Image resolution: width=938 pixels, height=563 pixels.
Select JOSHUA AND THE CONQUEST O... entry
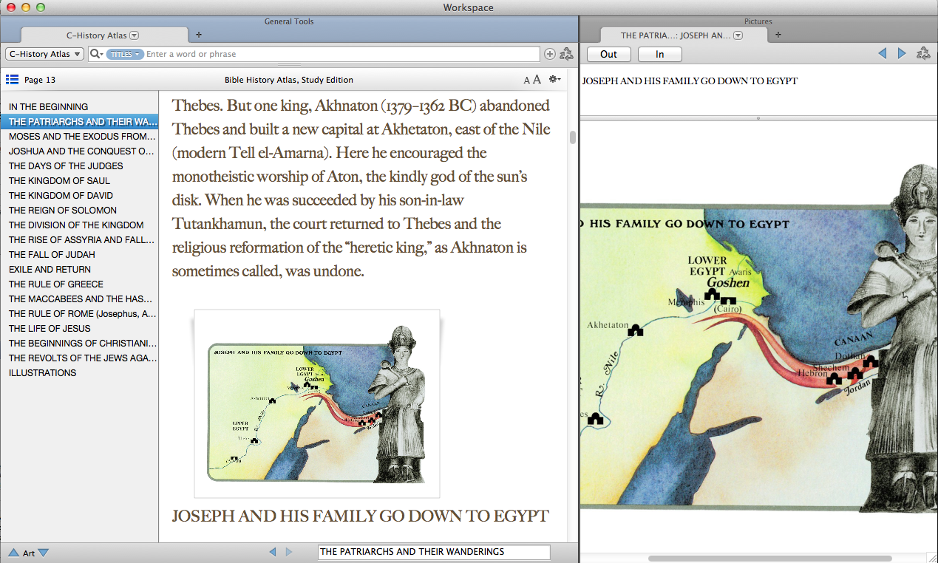coord(80,151)
